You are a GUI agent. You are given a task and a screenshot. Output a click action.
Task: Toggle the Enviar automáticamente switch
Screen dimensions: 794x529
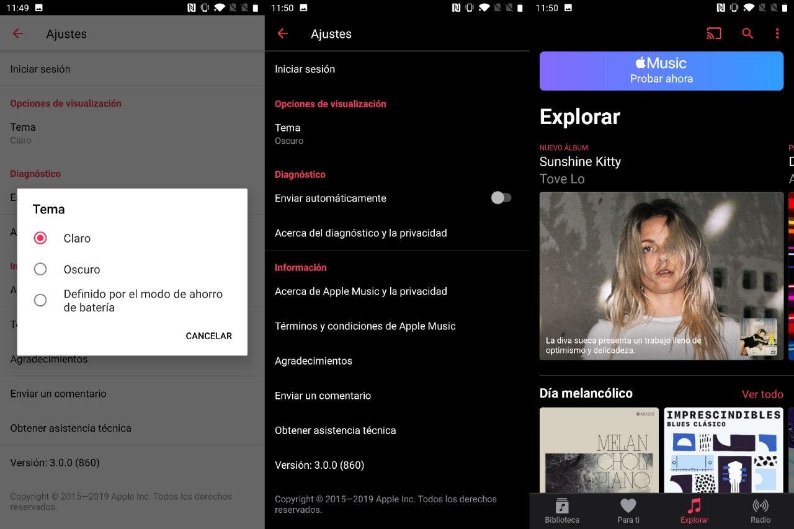[x=501, y=198]
